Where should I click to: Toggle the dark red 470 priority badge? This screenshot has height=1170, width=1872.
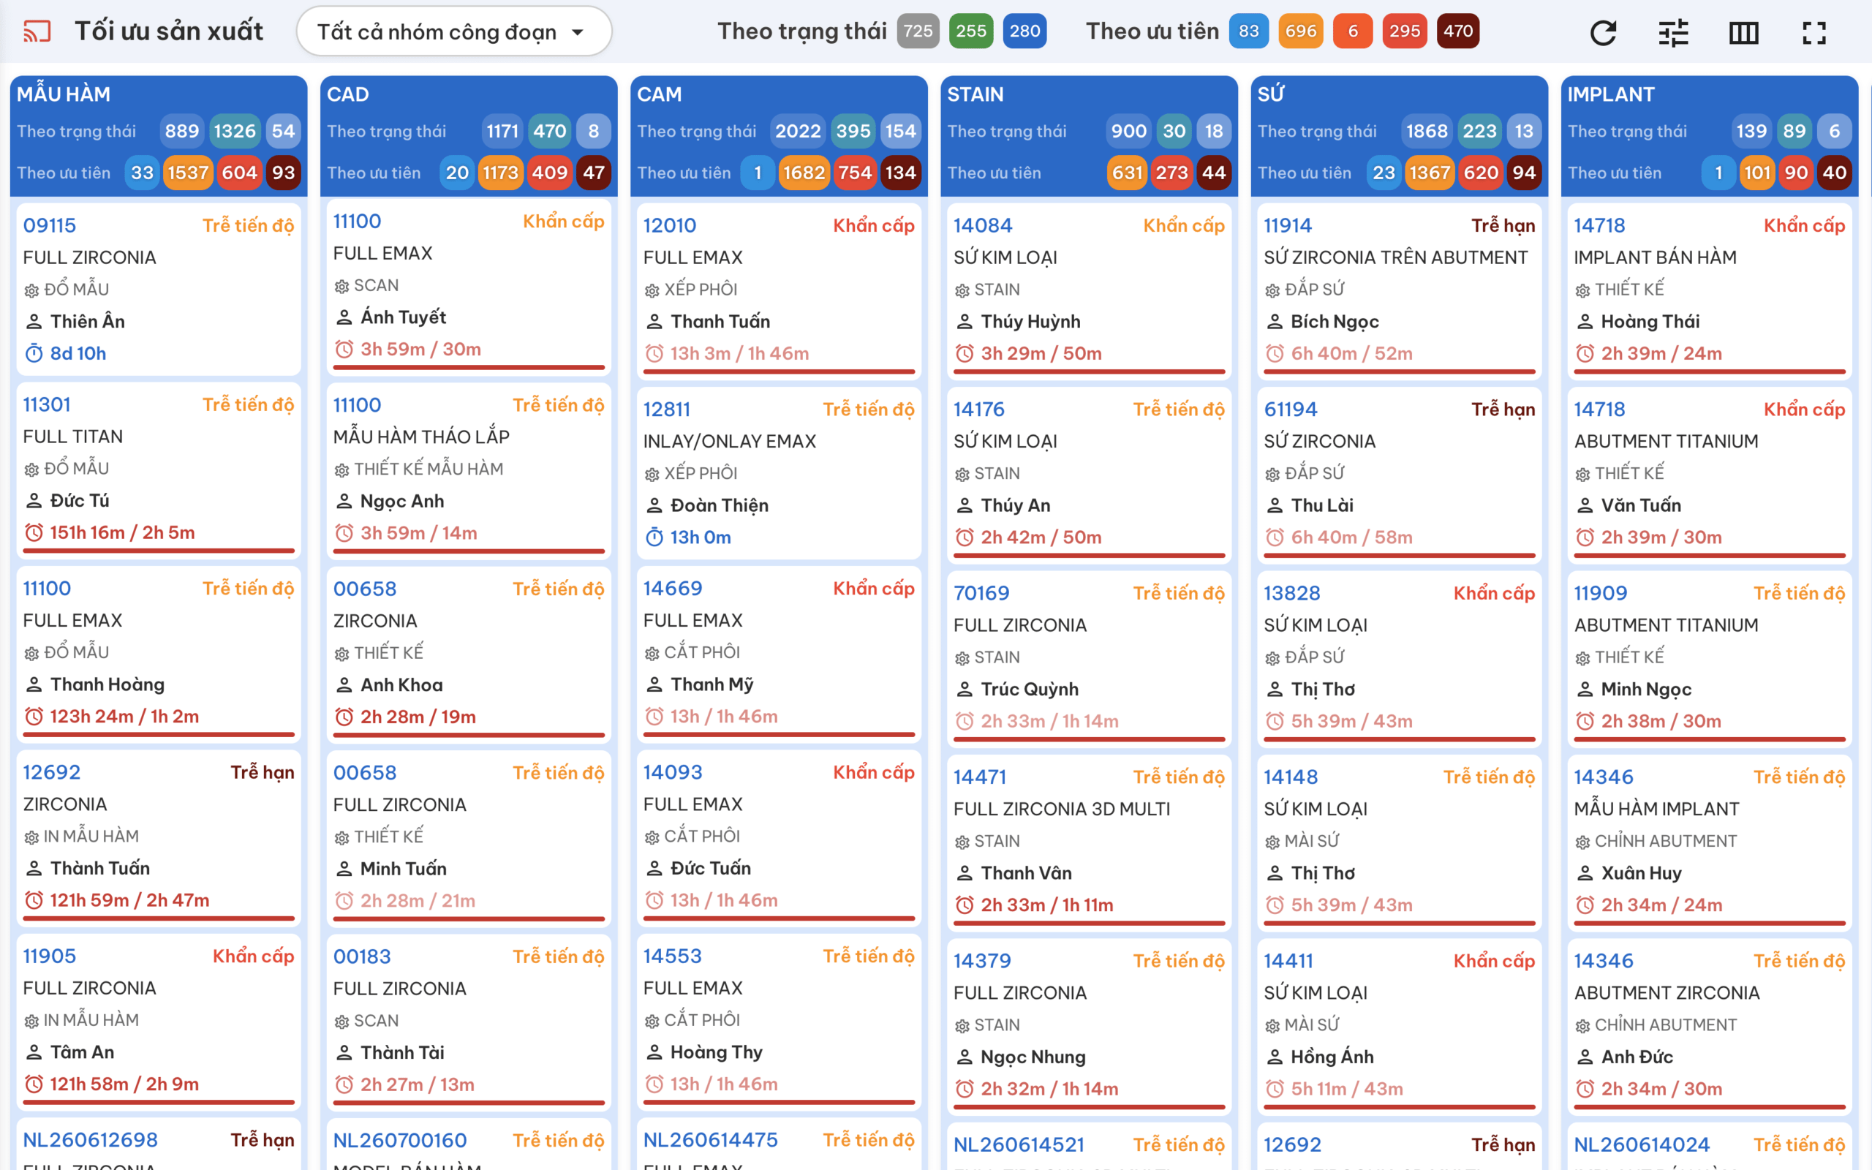pyautogui.click(x=1458, y=31)
